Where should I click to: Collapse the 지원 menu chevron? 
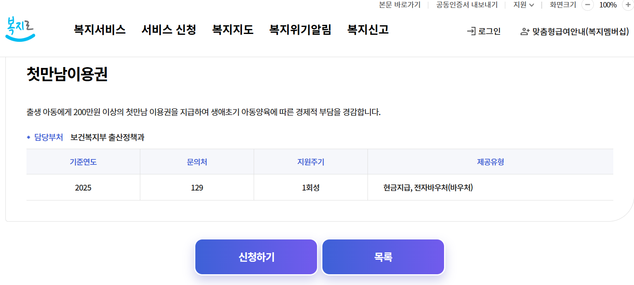pyautogui.click(x=531, y=5)
